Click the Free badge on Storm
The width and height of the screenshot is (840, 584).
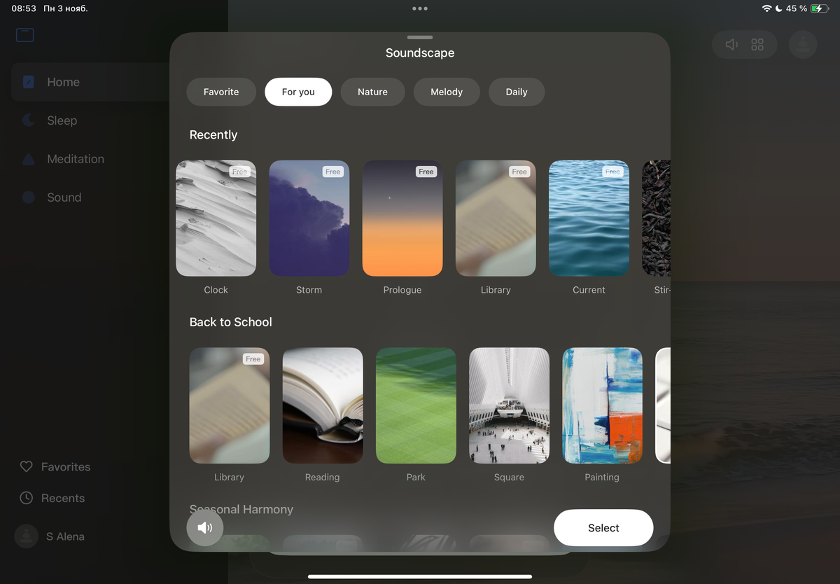[x=333, y=172]
